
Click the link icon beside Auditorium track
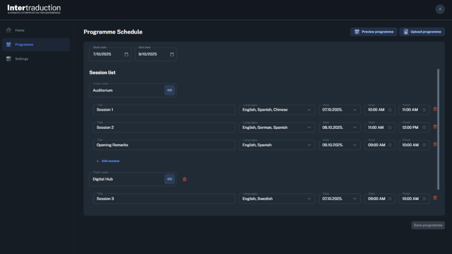click(169, 90)
